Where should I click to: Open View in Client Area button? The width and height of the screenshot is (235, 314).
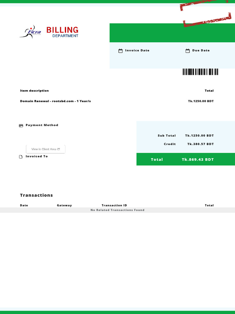coord(45,149)
